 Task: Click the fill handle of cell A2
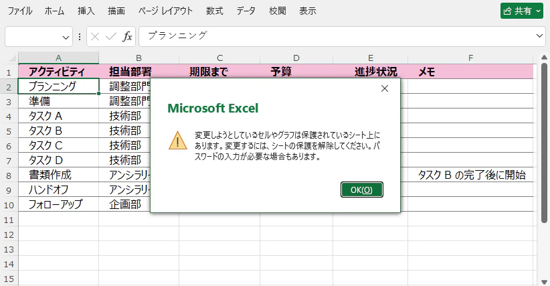[99, 94]
